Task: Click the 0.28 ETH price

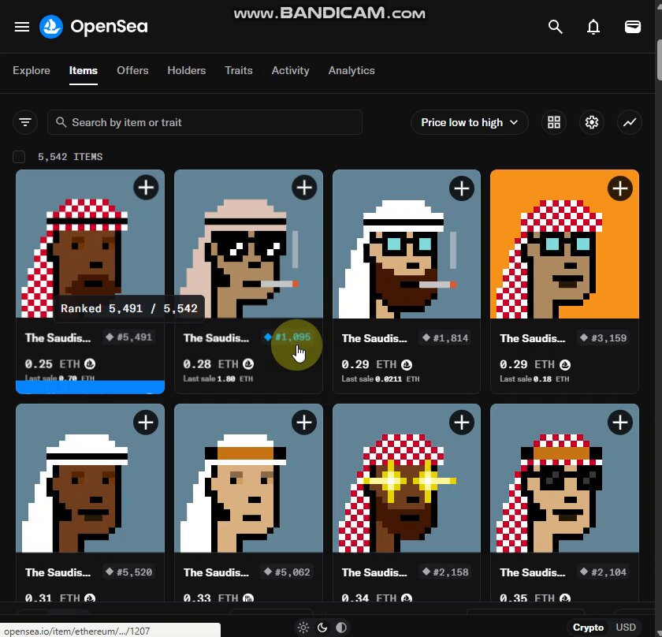Action: (218, 364)
